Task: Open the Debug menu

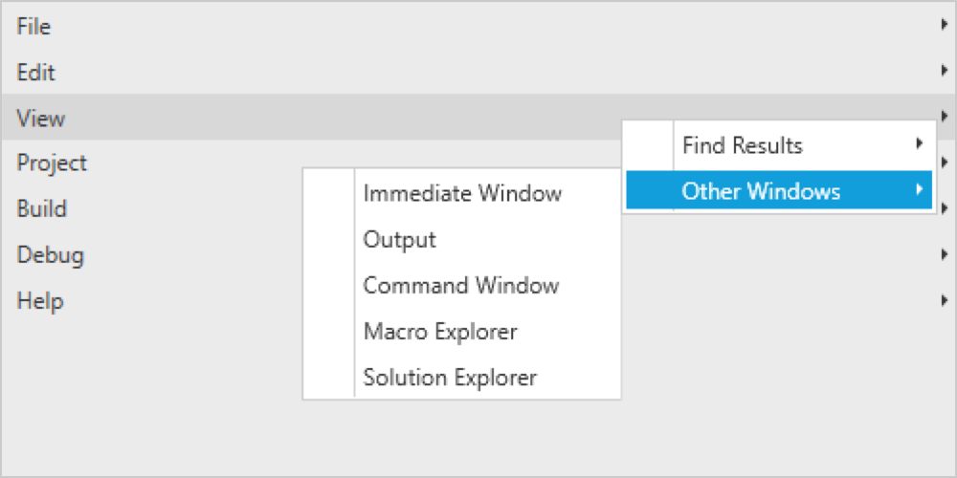Action: tap(51, 255)
